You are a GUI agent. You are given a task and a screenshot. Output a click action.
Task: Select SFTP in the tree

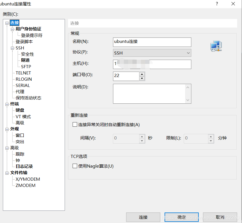[26, 66]
